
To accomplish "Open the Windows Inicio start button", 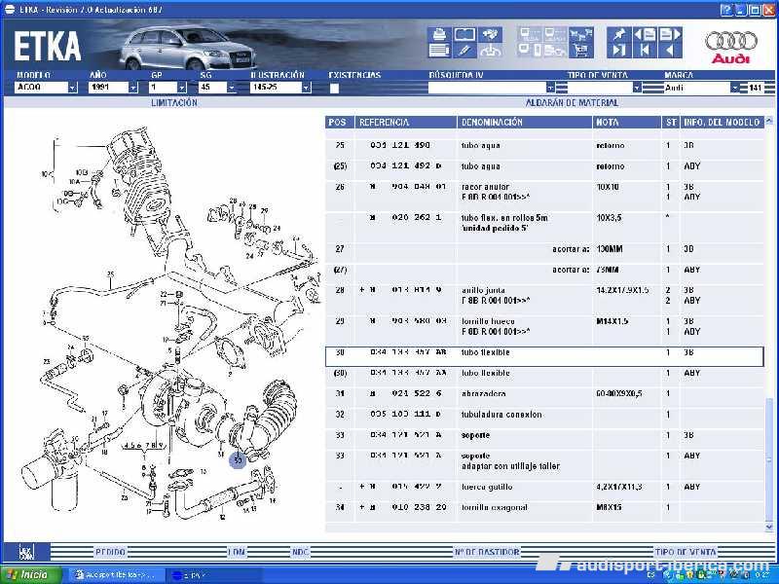I will [x=31, y=575].
